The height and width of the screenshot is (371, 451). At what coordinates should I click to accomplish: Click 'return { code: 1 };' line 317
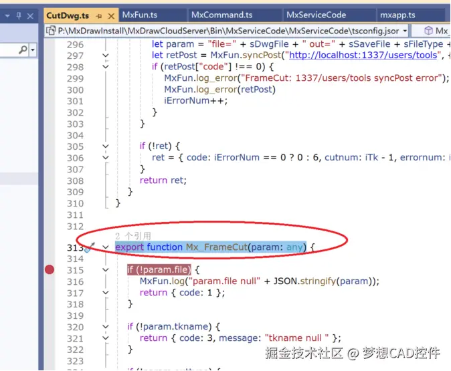(x=183, y=293)
